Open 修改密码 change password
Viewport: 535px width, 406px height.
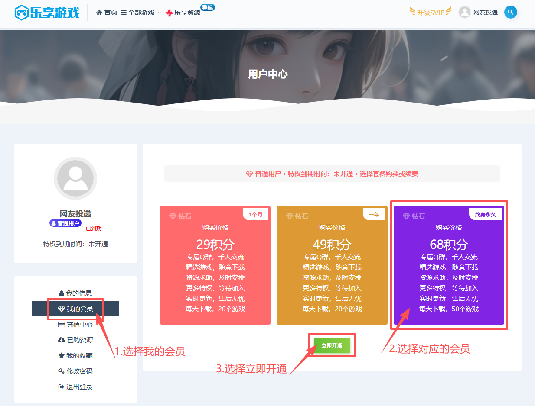coord(75,371)
